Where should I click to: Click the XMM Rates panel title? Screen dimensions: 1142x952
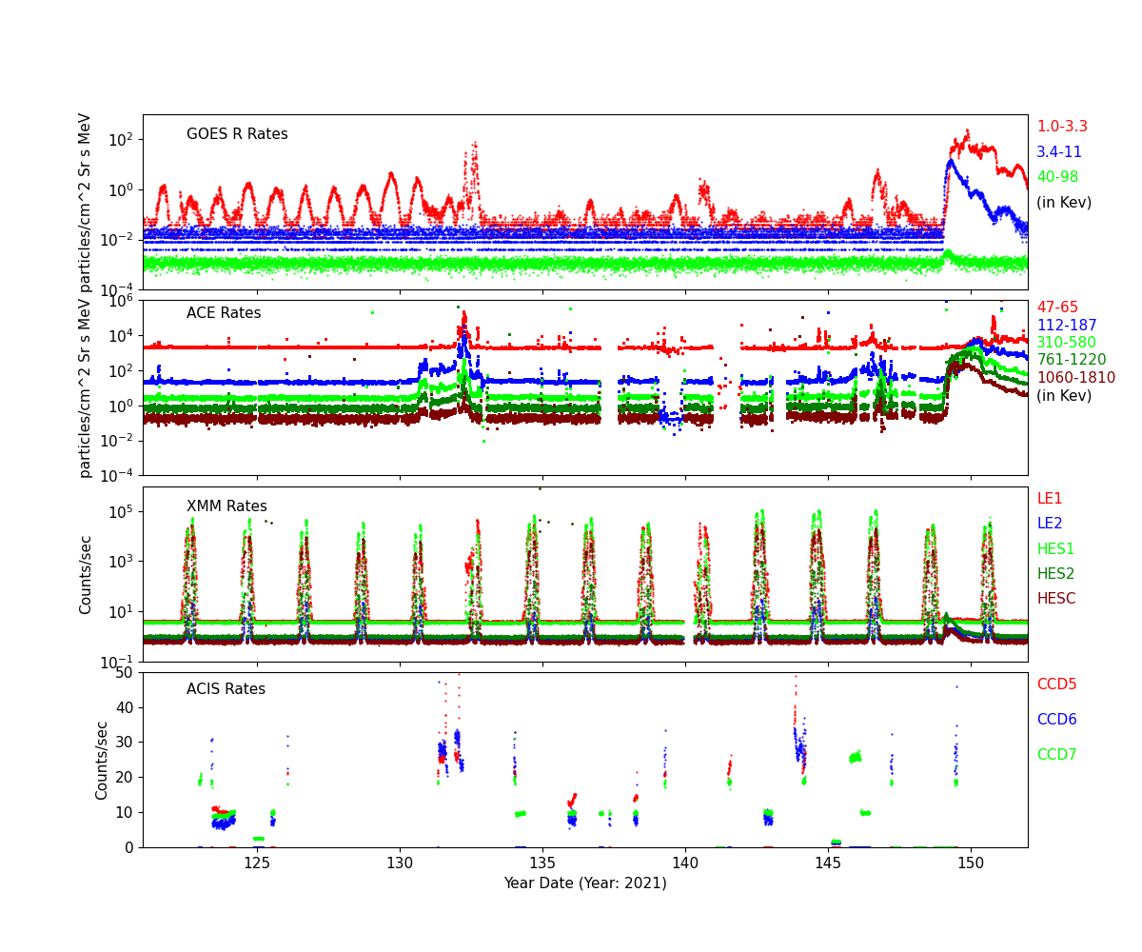tap(226, 506)
